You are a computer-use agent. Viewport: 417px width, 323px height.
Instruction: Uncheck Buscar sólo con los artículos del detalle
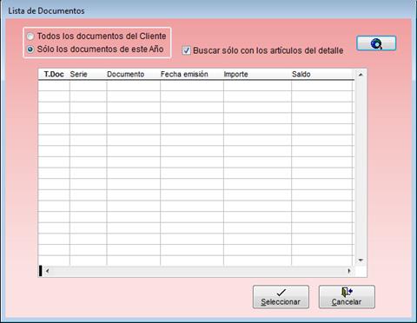point(186,50)
